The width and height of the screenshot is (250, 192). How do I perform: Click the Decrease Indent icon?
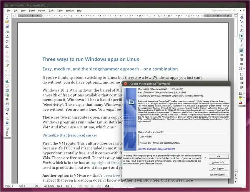(x=242, y=83)
